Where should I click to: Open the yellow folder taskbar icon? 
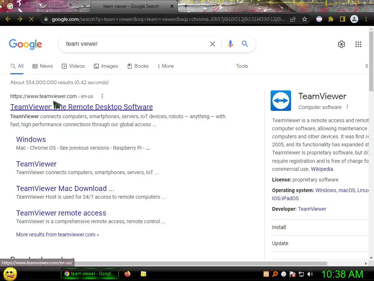[x=143, y=274]
